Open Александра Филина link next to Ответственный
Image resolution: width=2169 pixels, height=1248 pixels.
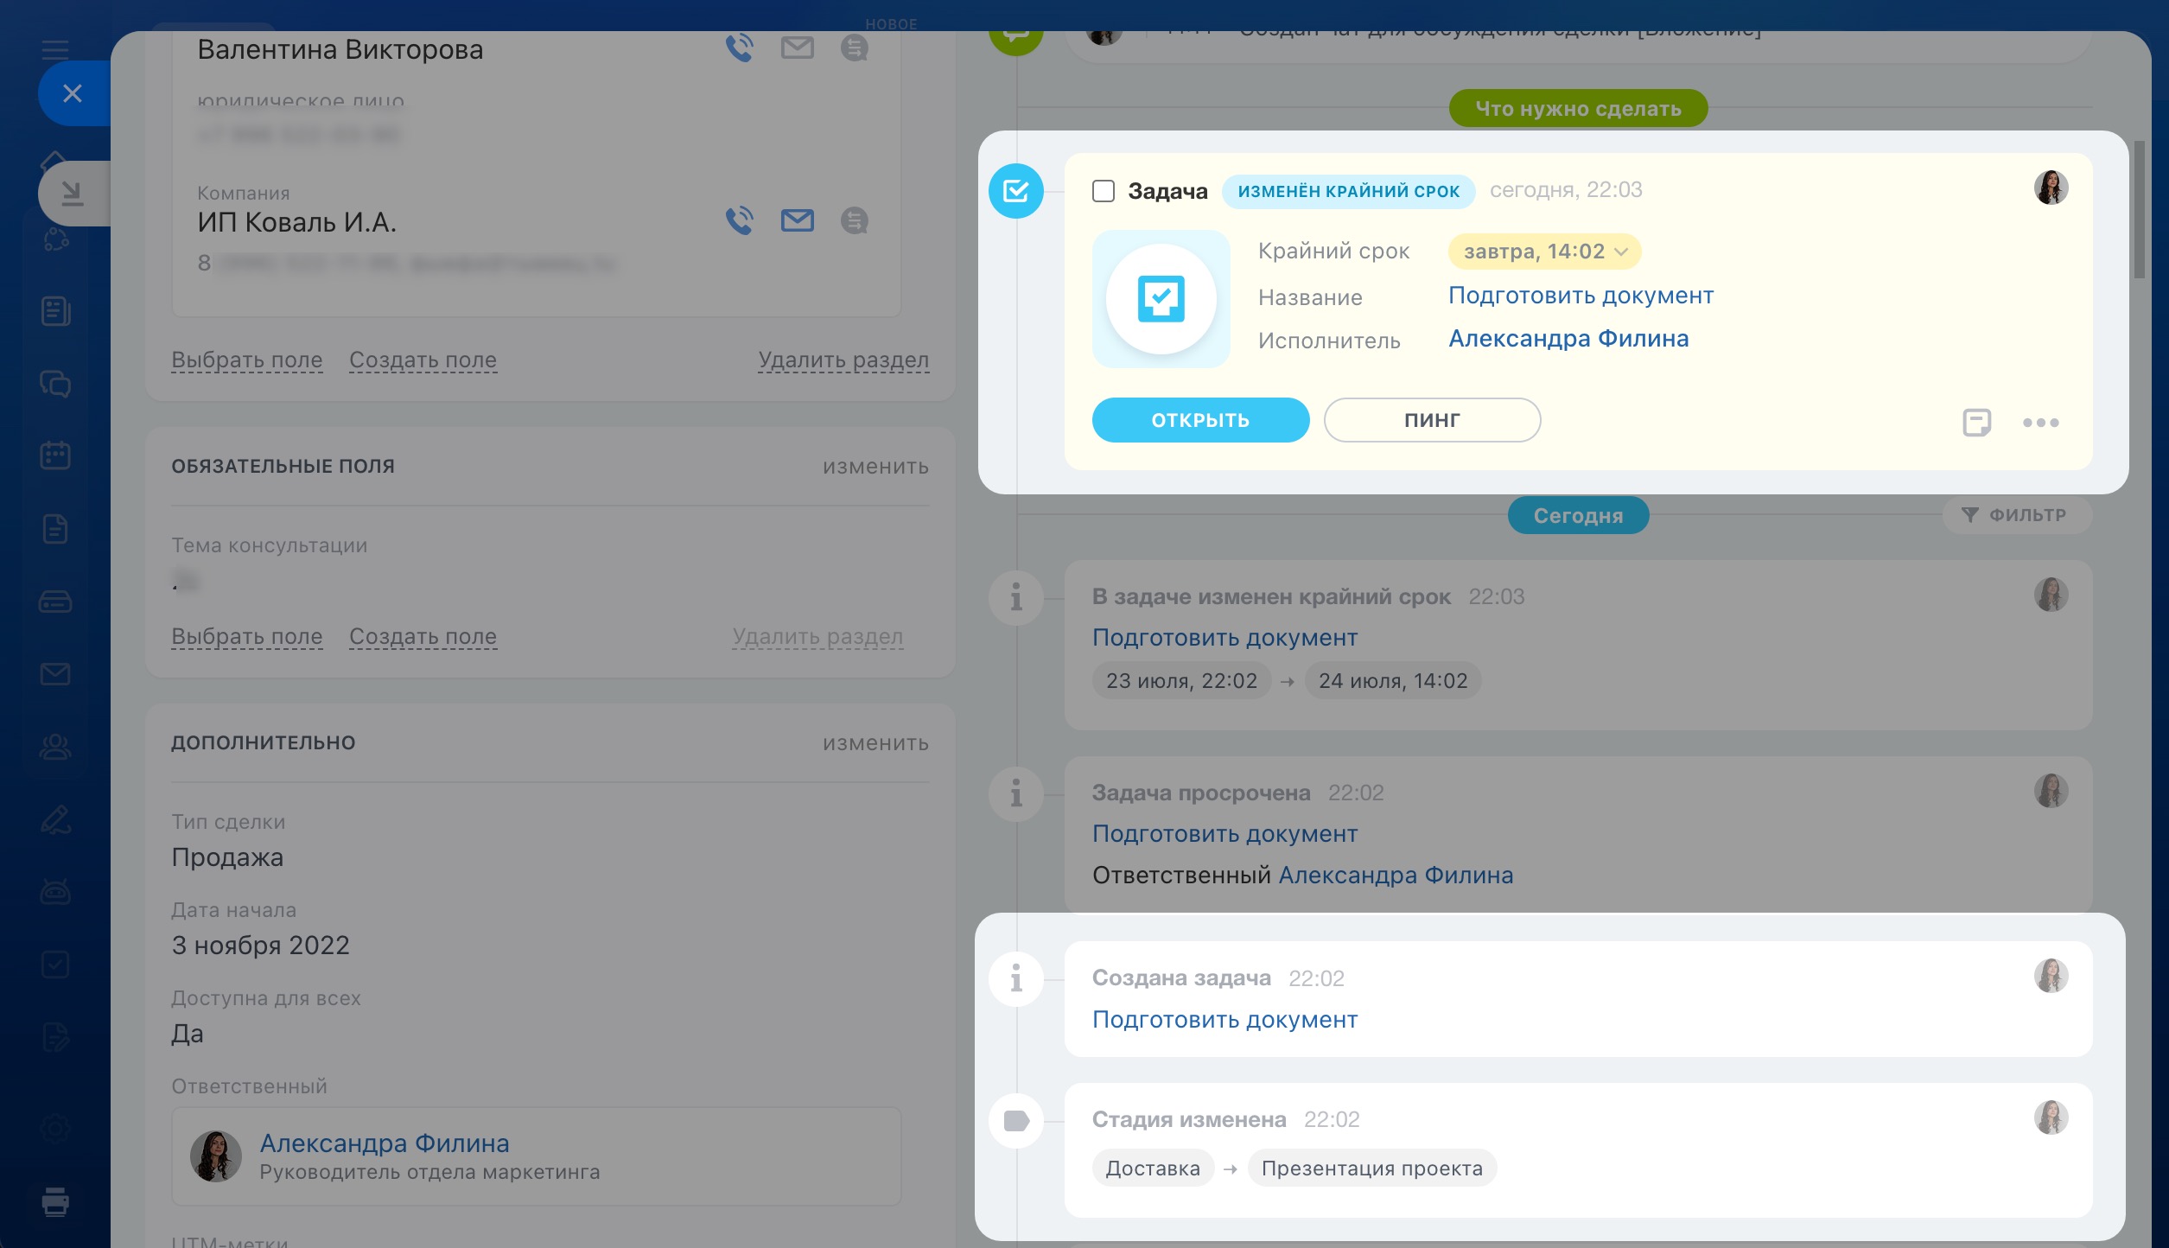click(x=1396, y=876)
